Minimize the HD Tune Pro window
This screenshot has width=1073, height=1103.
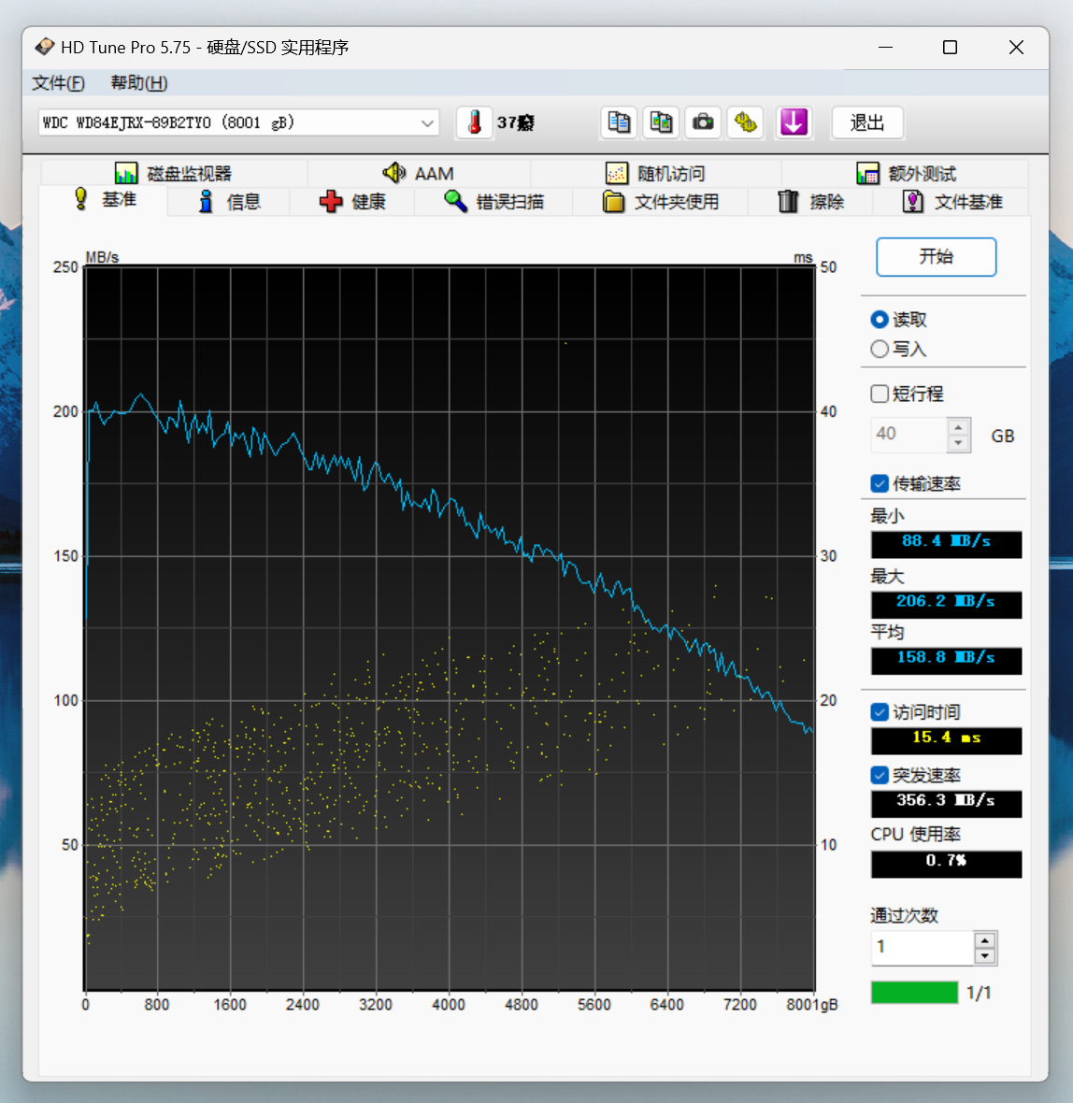click(x=886, y=47)
